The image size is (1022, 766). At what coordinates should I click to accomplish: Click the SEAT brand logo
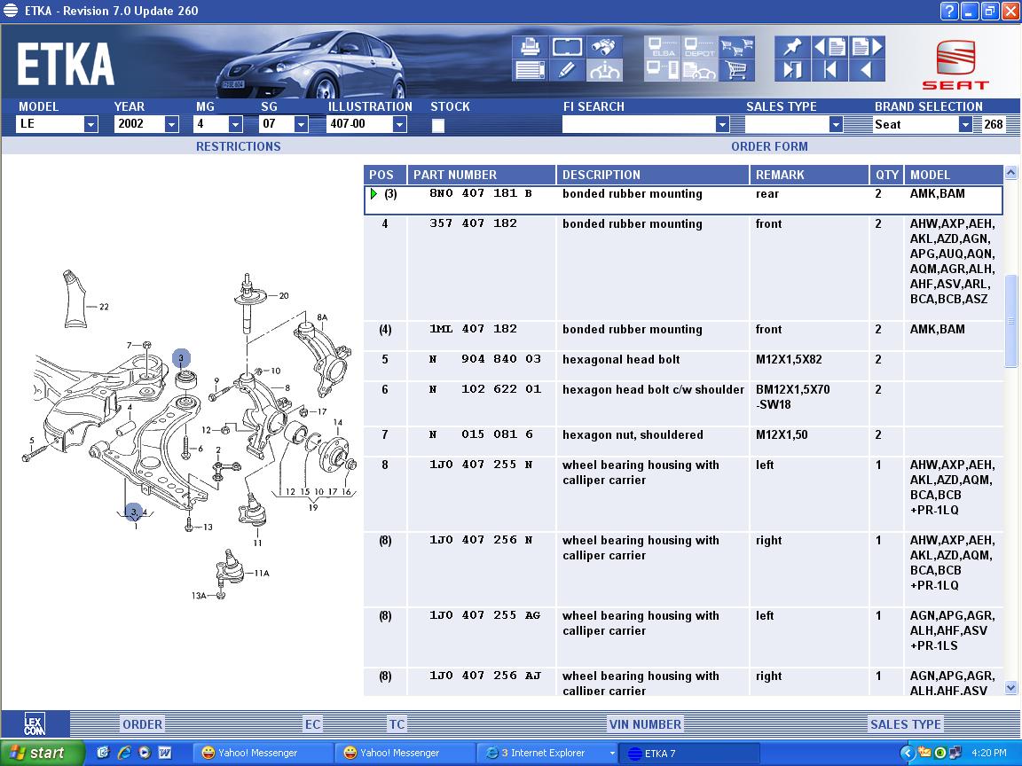coord(955,64)
